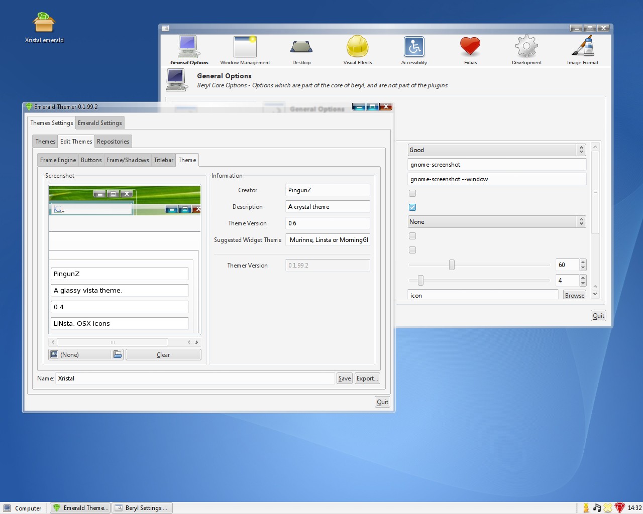The height and width of the screenshot is (514, 643).
Task: Check the second box below the None dropdown
Action: 412,250
